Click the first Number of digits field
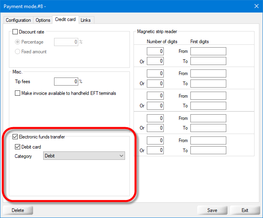This screenshot has height=218, width=263. pos(155,51)
